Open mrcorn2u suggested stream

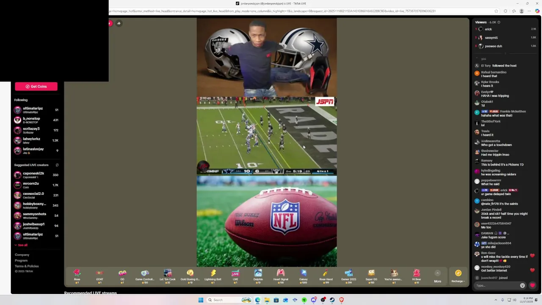tap(36, 185)
